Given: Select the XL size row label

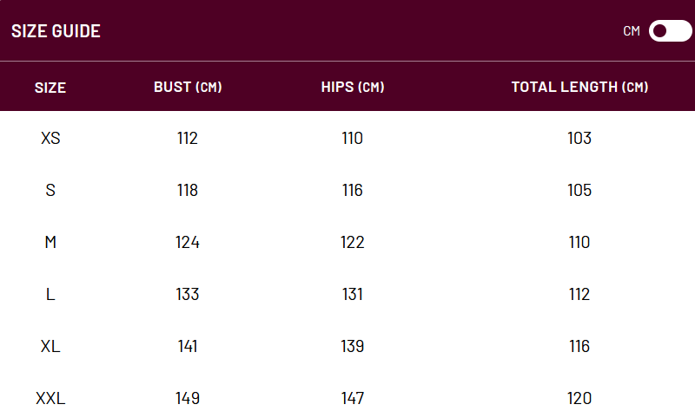Looking at the screenshot, I should point(50,346).
